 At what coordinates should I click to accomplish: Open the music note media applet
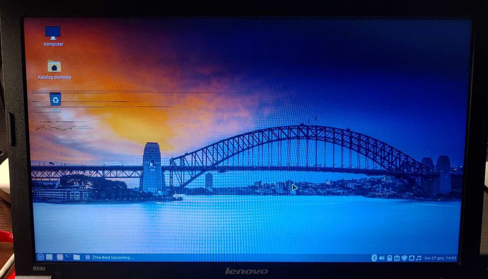point(419,258)
